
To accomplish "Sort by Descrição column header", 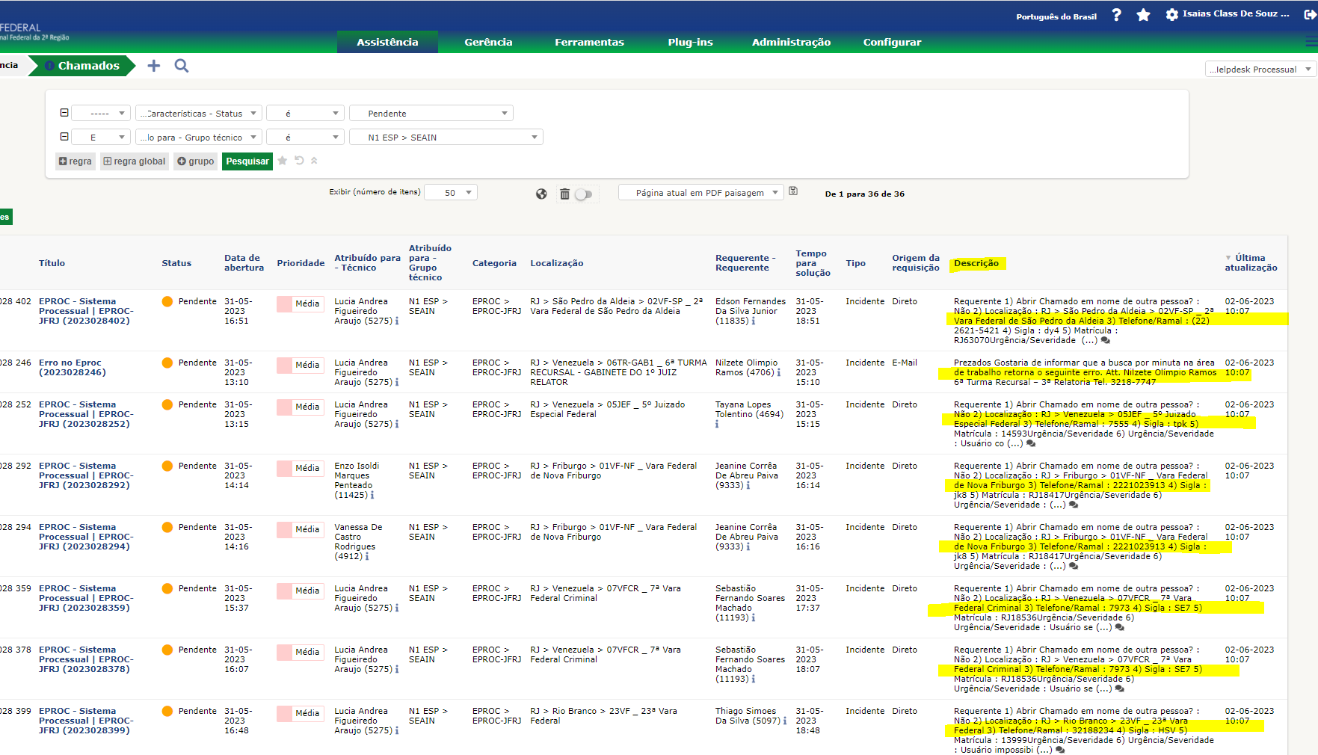I will [x=976, y=263].
